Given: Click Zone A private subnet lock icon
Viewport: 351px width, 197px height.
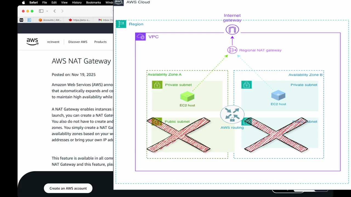Looking at the screenshot, I should tap(157, 85).
